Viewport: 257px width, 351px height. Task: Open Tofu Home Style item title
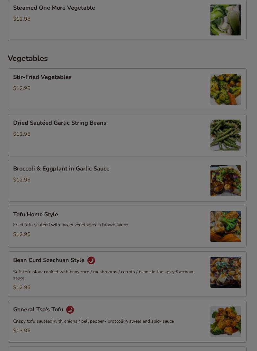pyautogui.click(x=35, y=214)
